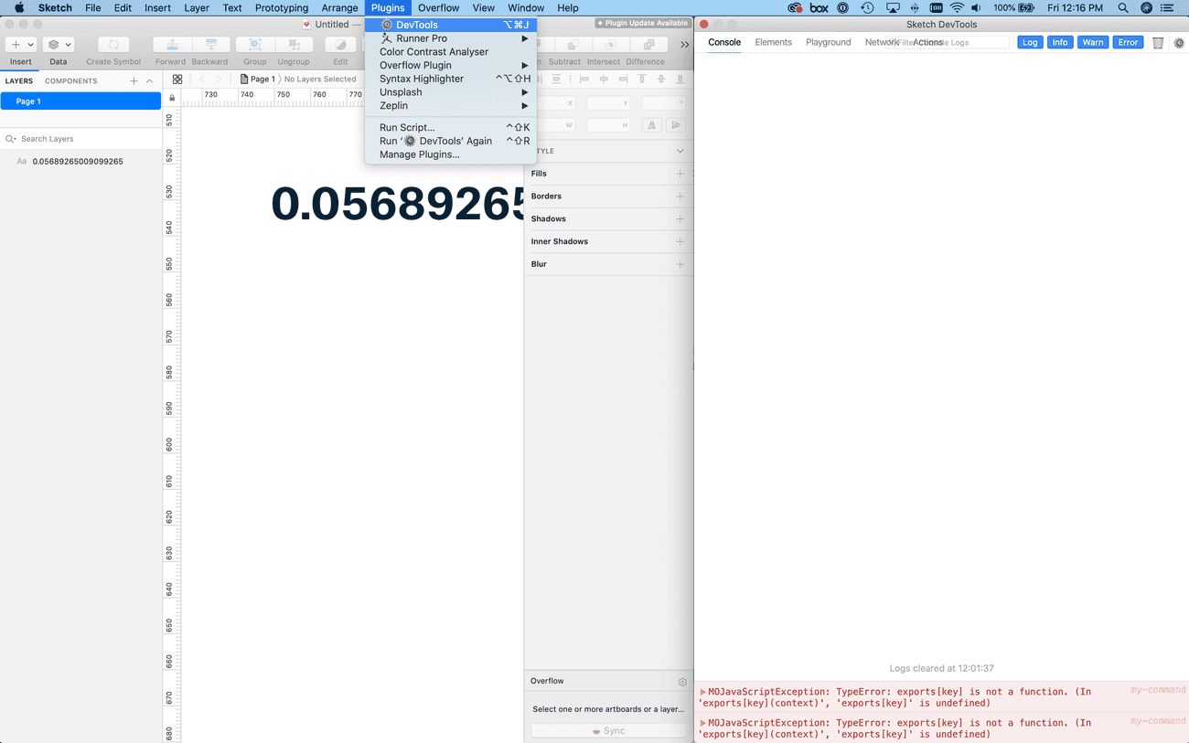The height and width of the screenshot is (743, 1189).
Task: Open DevTools settings gear icon
Action: (x=1179, y=43)
